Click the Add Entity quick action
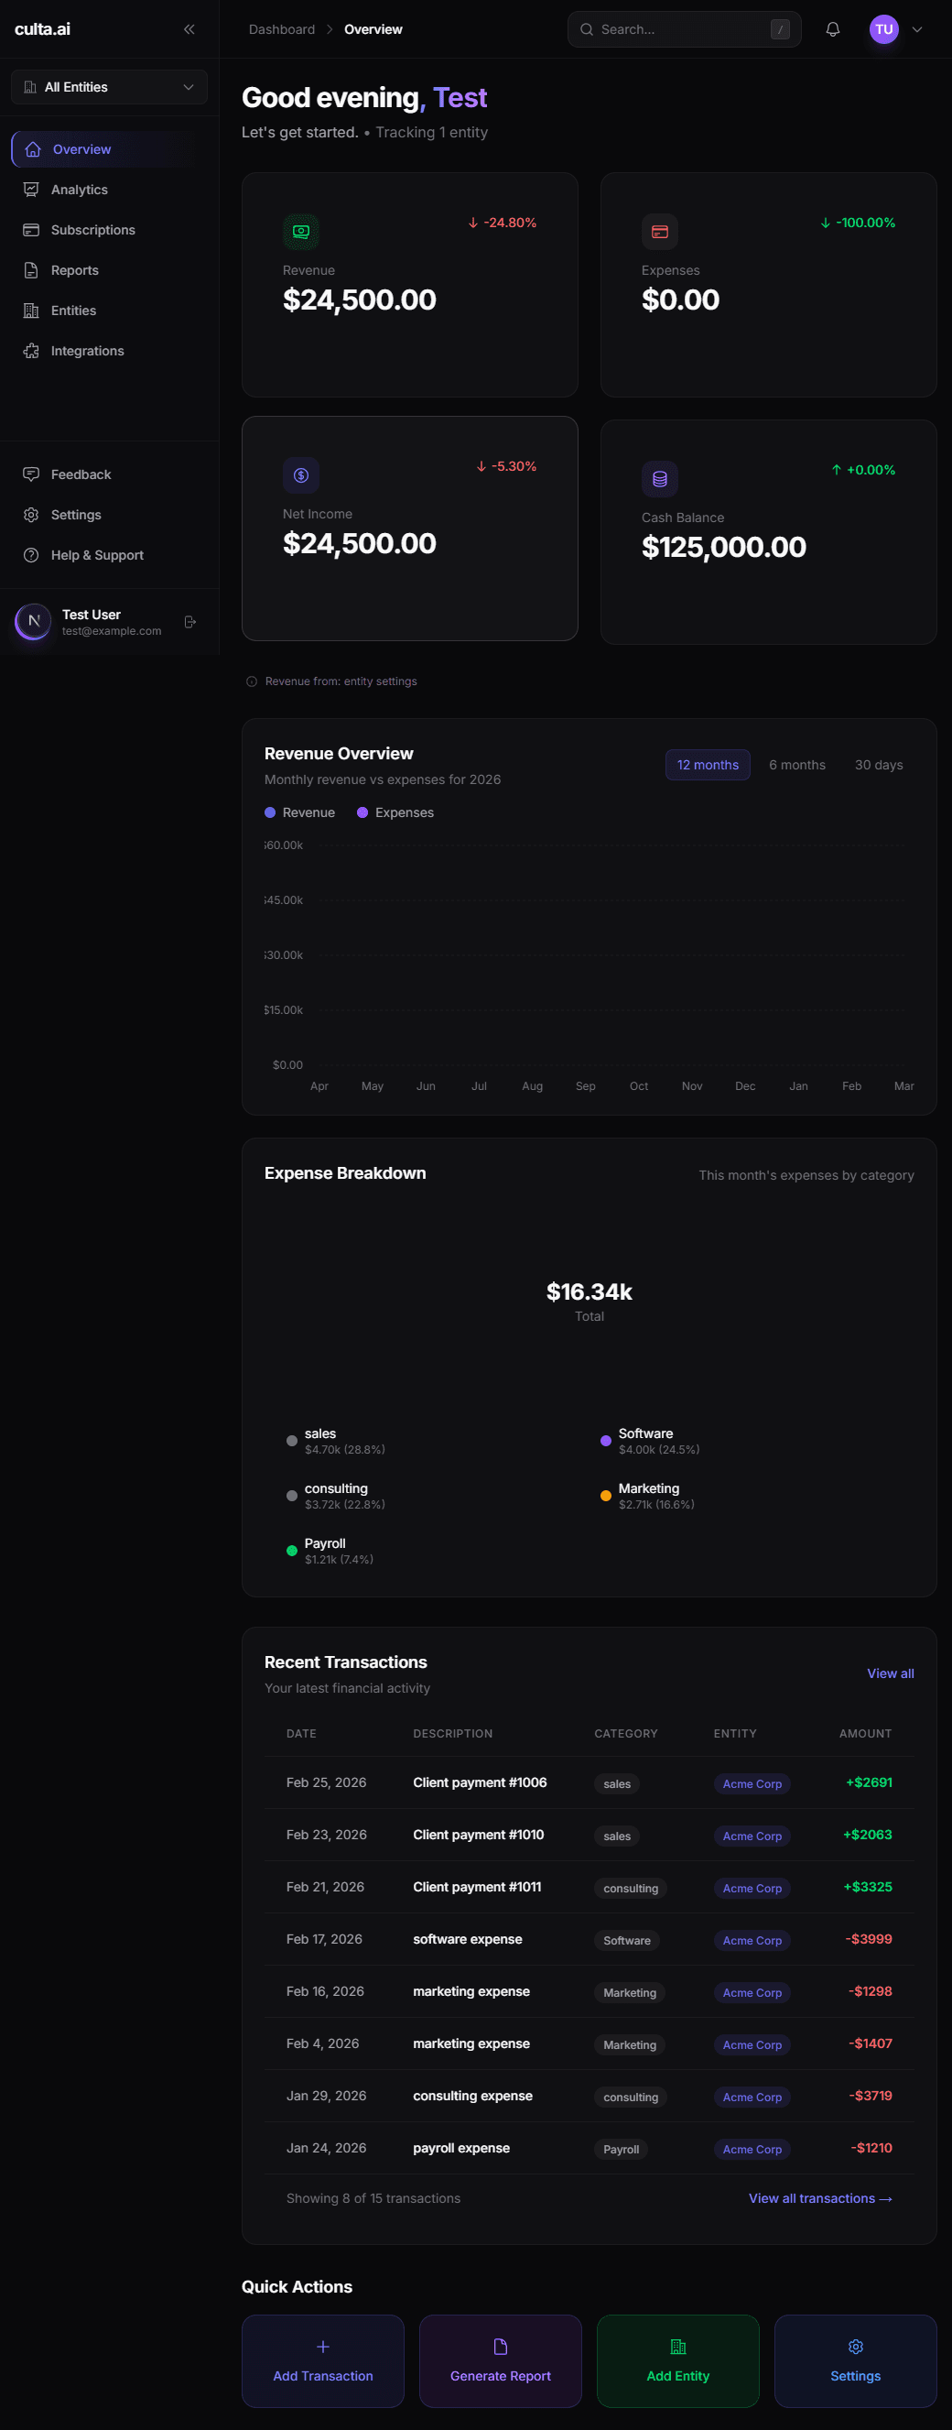Viewport: 952px width, 2430px height. coord(677,2360)
